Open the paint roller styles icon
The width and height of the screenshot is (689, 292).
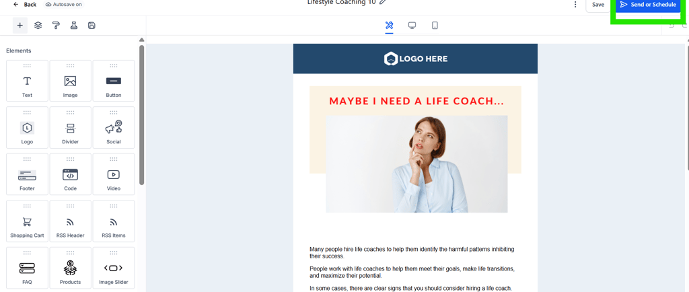[x=57, y=26]
